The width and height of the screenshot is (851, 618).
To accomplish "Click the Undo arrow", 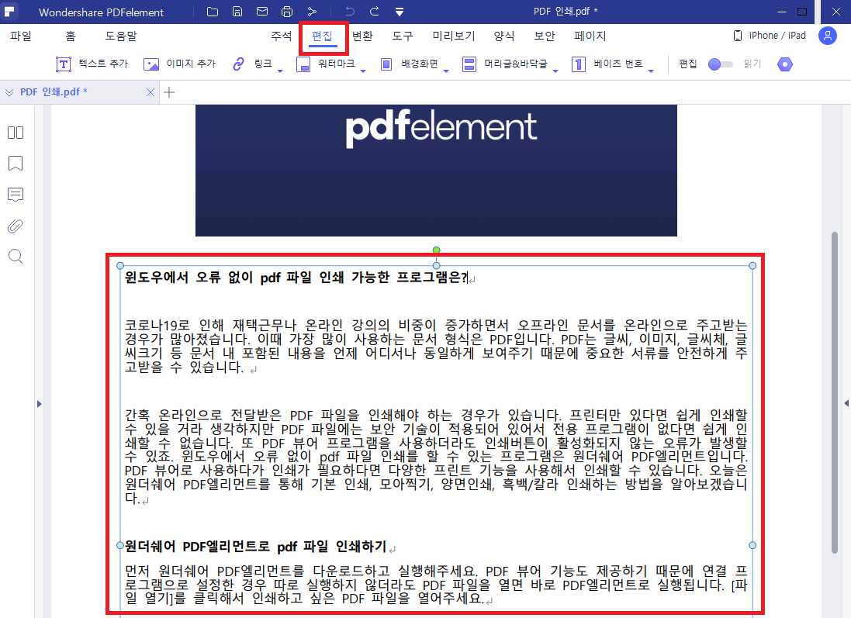I will point(350,12).
